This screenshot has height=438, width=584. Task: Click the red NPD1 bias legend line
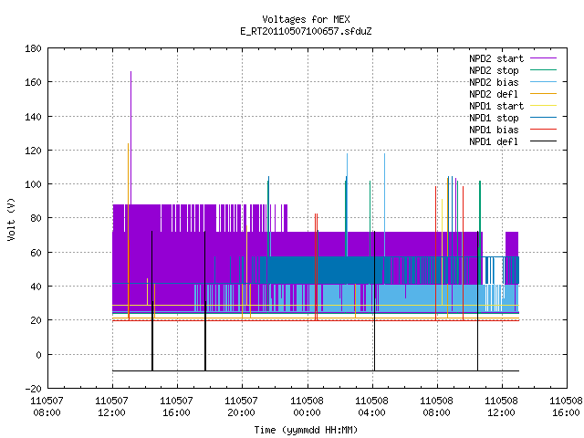coord(543,130)
